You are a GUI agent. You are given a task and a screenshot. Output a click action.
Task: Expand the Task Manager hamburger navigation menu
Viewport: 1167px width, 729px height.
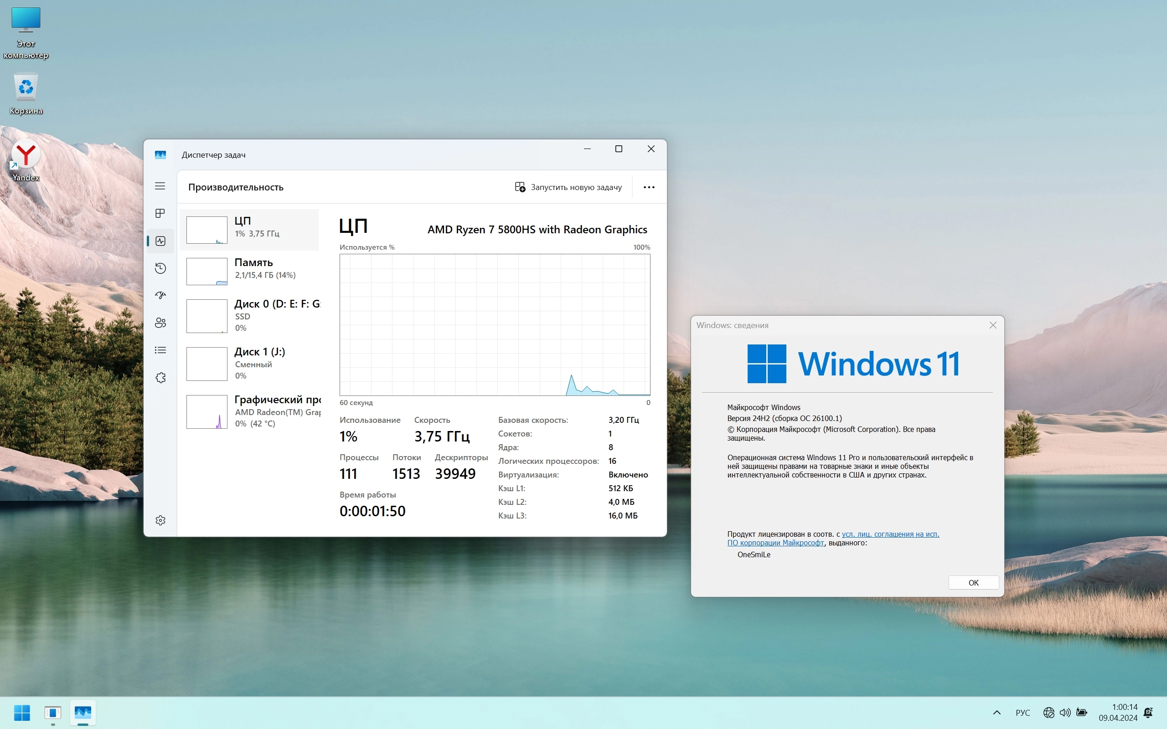[160, 186]
